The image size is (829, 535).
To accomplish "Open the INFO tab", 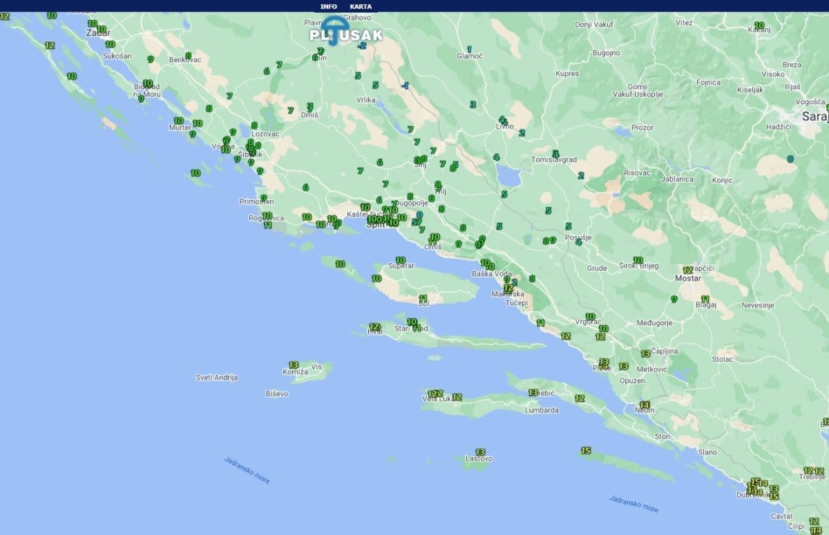I will click(328, 6).
